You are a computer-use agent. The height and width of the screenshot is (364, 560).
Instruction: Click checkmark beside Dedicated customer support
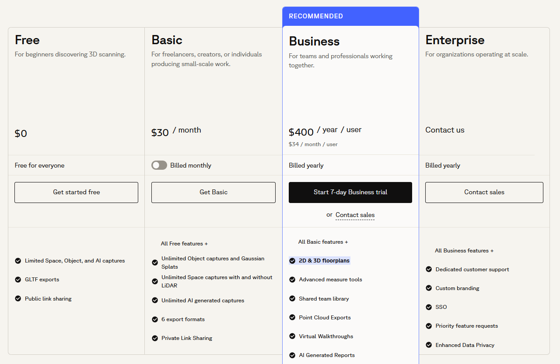pyautogui.click(x=429, y=269)
